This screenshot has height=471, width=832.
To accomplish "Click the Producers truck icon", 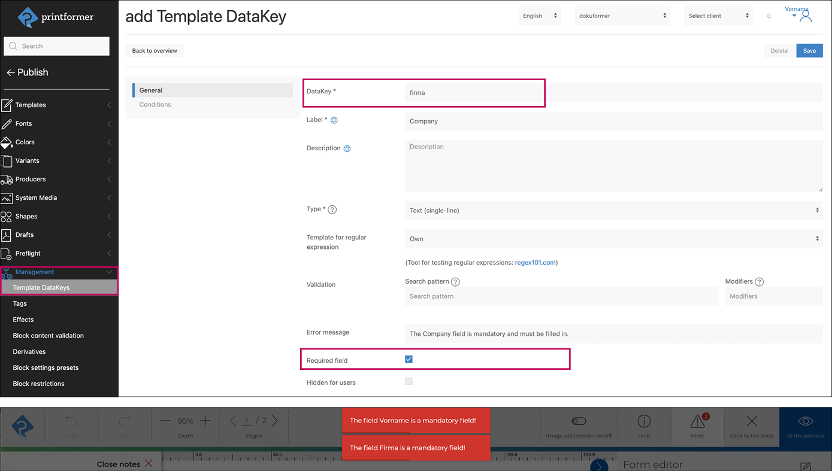I will pyautogui.click(x=7, y=180).
